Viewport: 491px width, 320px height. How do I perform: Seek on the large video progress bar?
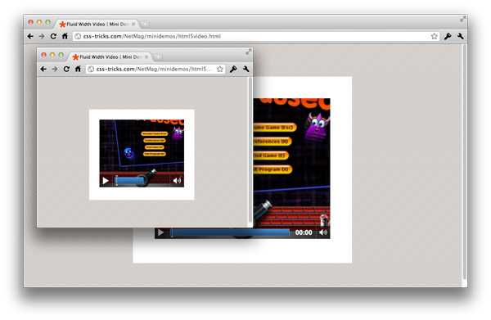coord(230,232)
